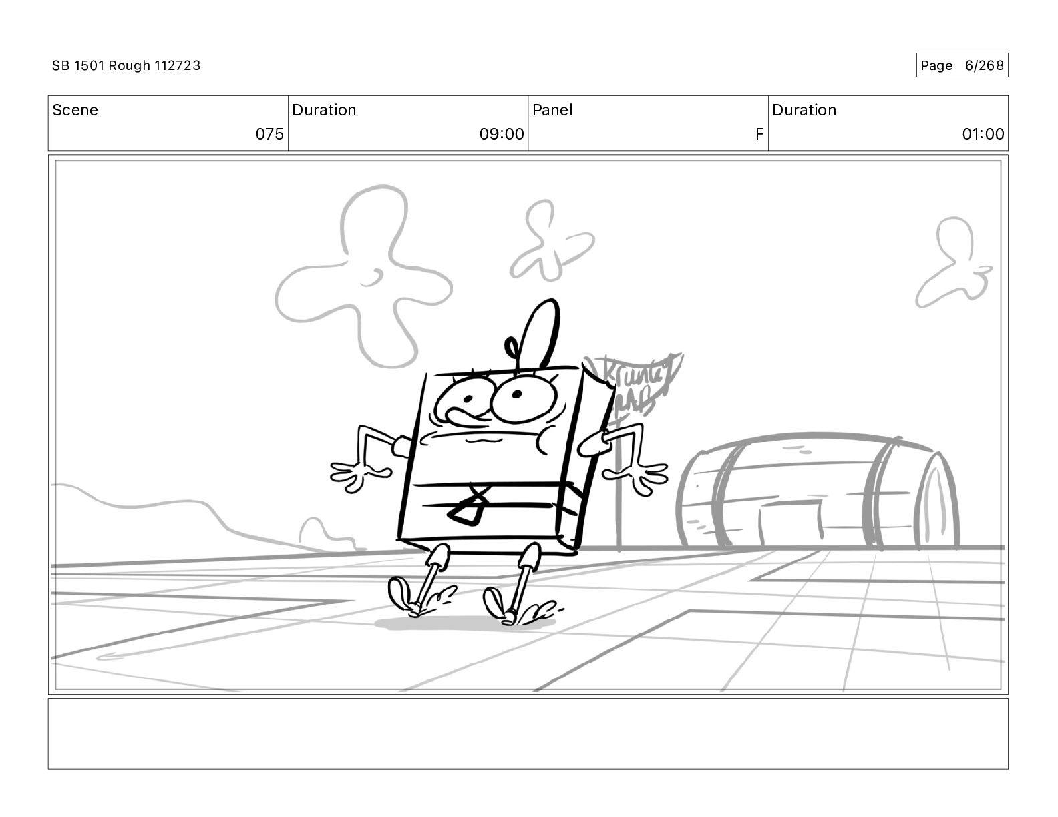Click the header text 'SB 1501 Rough 112723'
The width and height of the screenshot is (1058, 817).
[x=126, y=65]
